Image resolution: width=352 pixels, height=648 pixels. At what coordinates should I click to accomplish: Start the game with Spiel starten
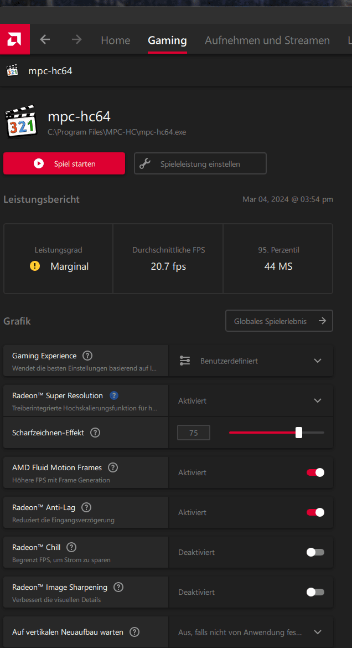coord(64,163)
